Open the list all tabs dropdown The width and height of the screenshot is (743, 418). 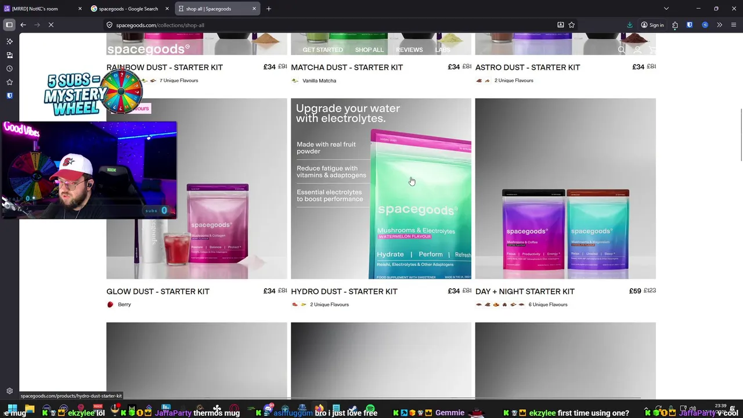666,9
